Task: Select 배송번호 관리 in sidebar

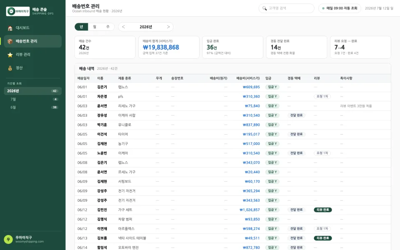Action: 32,41
